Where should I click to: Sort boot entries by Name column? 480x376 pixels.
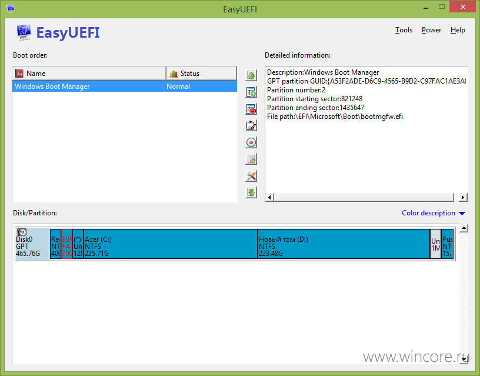point(89,74)
